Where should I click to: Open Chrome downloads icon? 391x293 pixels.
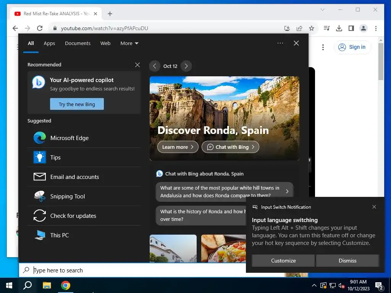[x=339, y=28]
